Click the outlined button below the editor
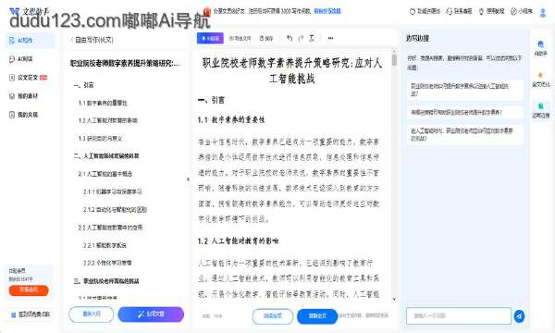 pyautogui.click(x=273, y=316)
